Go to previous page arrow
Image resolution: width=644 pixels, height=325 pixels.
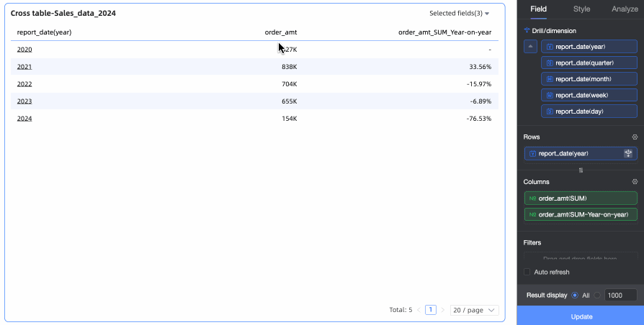coord(419,310)
